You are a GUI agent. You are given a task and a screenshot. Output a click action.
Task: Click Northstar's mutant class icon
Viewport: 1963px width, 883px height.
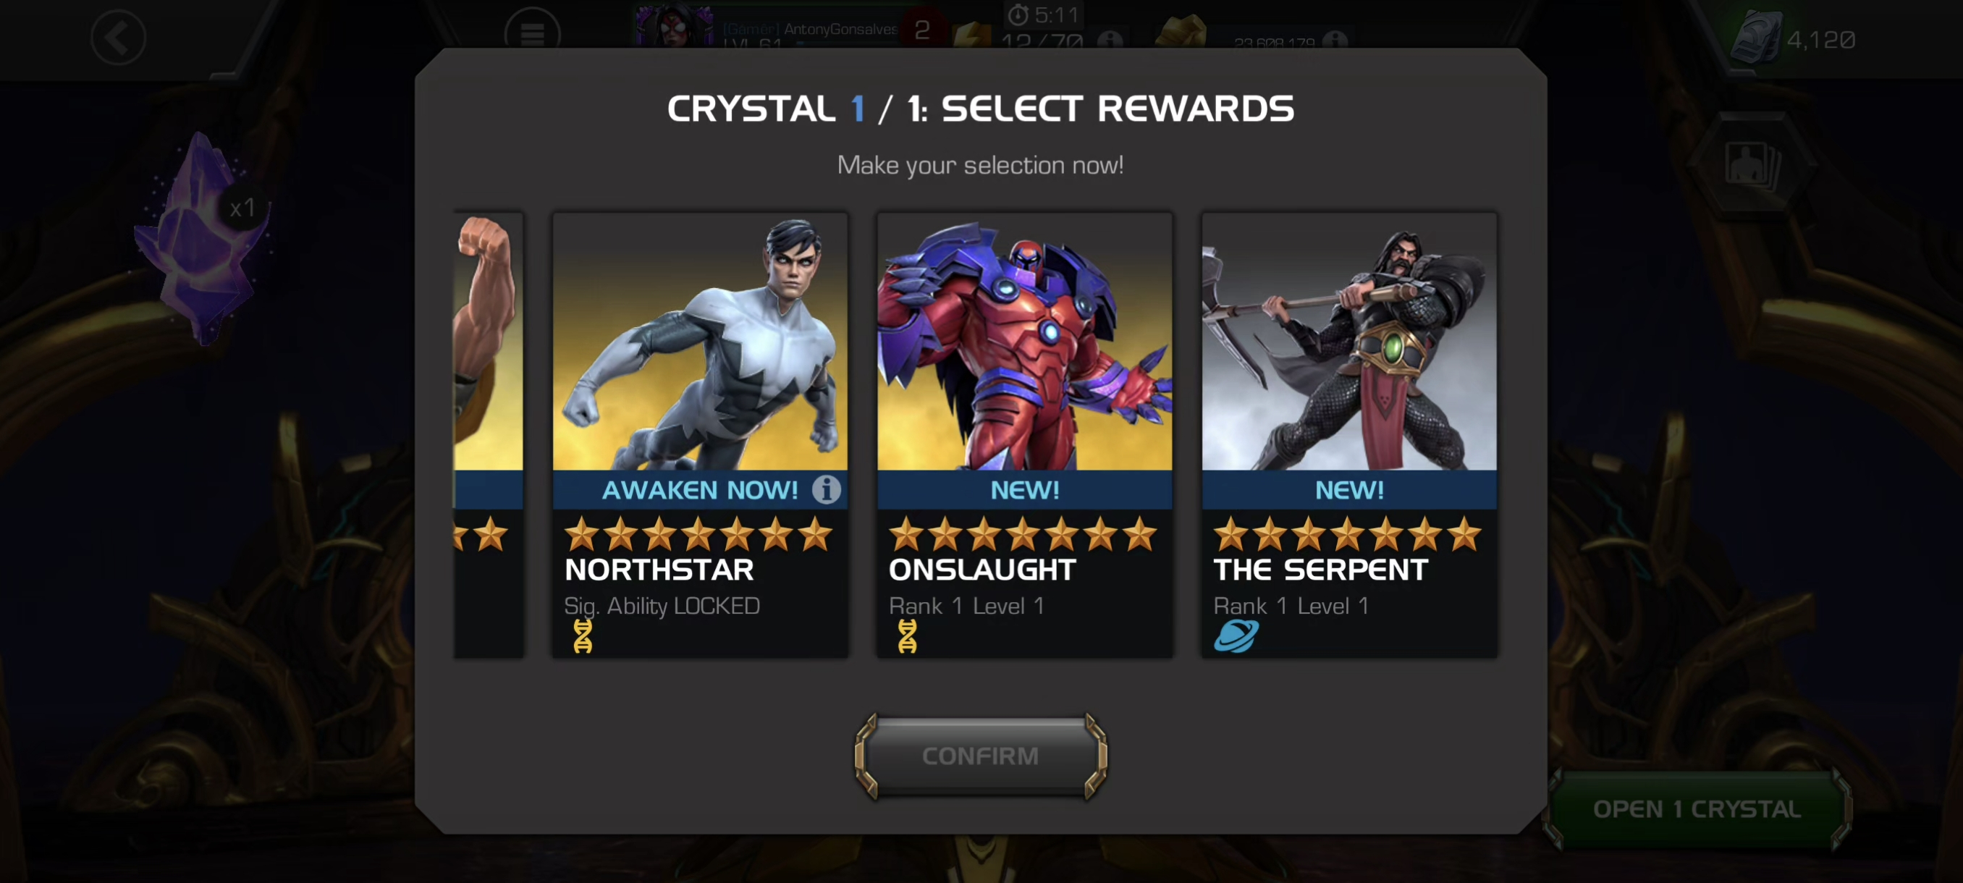pos(583,636)
